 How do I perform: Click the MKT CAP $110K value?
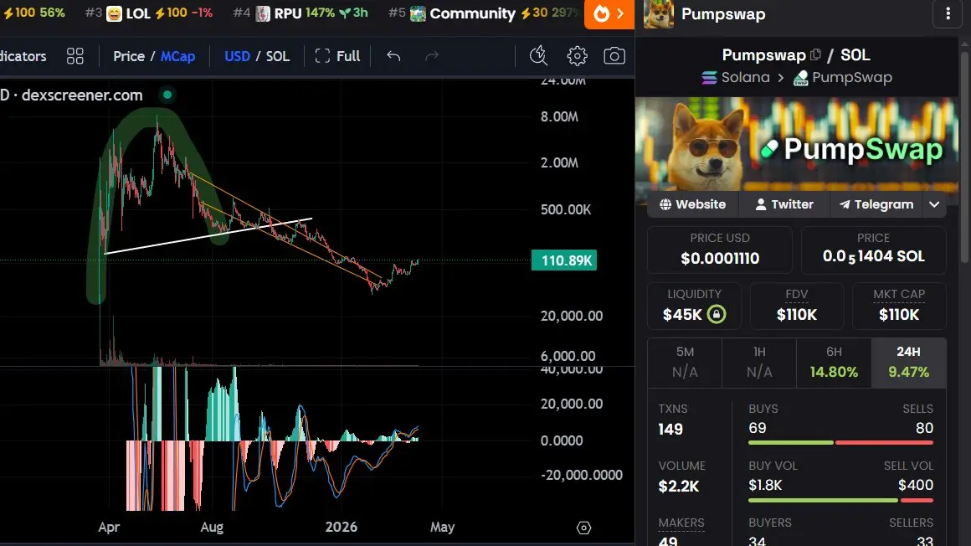[x=898, y=315]
